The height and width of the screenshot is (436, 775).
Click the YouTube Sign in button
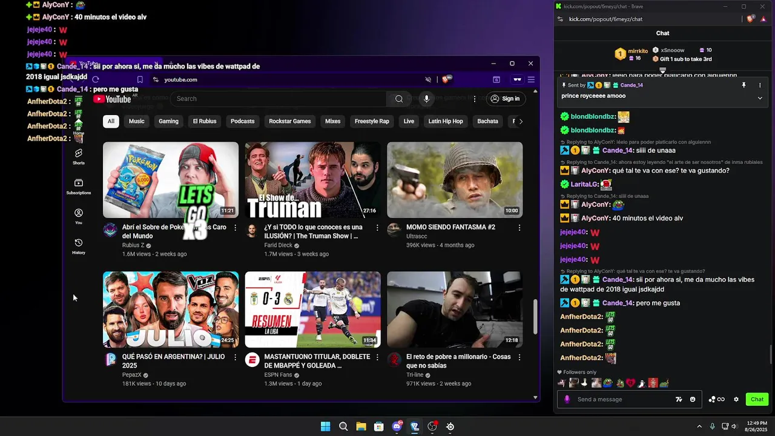pyautogui.click(x=505, y=99)
